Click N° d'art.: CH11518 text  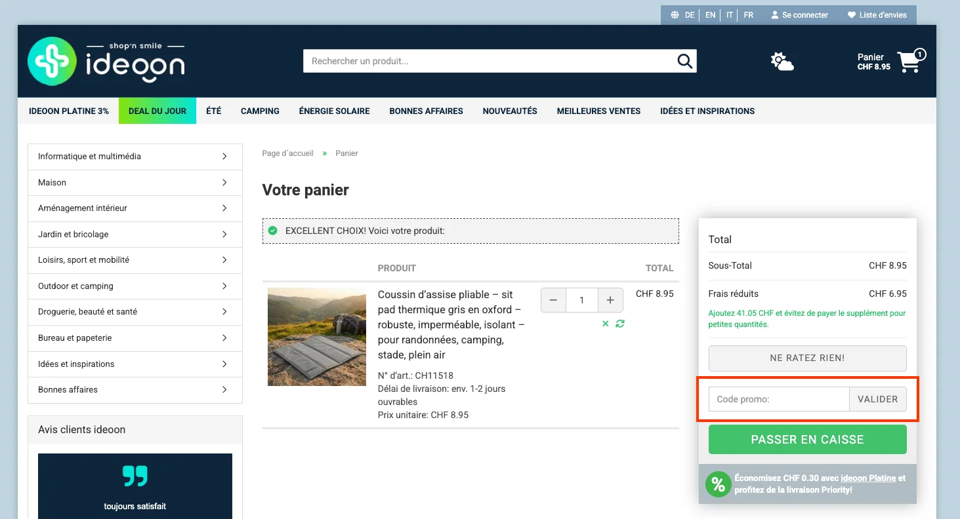[415, 375]
